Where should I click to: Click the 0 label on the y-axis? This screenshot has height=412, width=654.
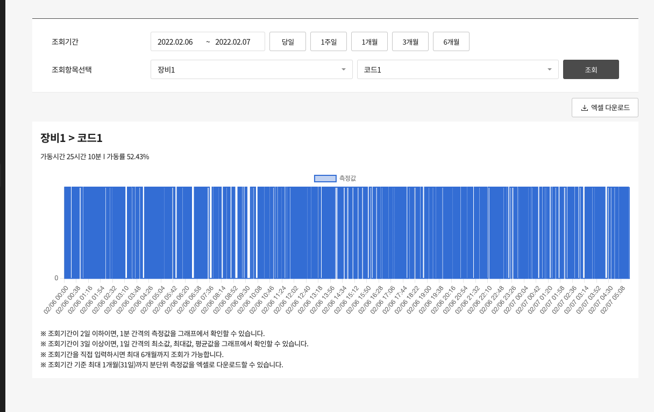56,278
